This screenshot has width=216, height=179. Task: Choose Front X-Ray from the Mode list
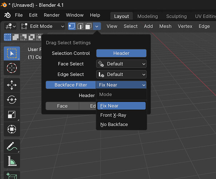(x=121, y=115)
